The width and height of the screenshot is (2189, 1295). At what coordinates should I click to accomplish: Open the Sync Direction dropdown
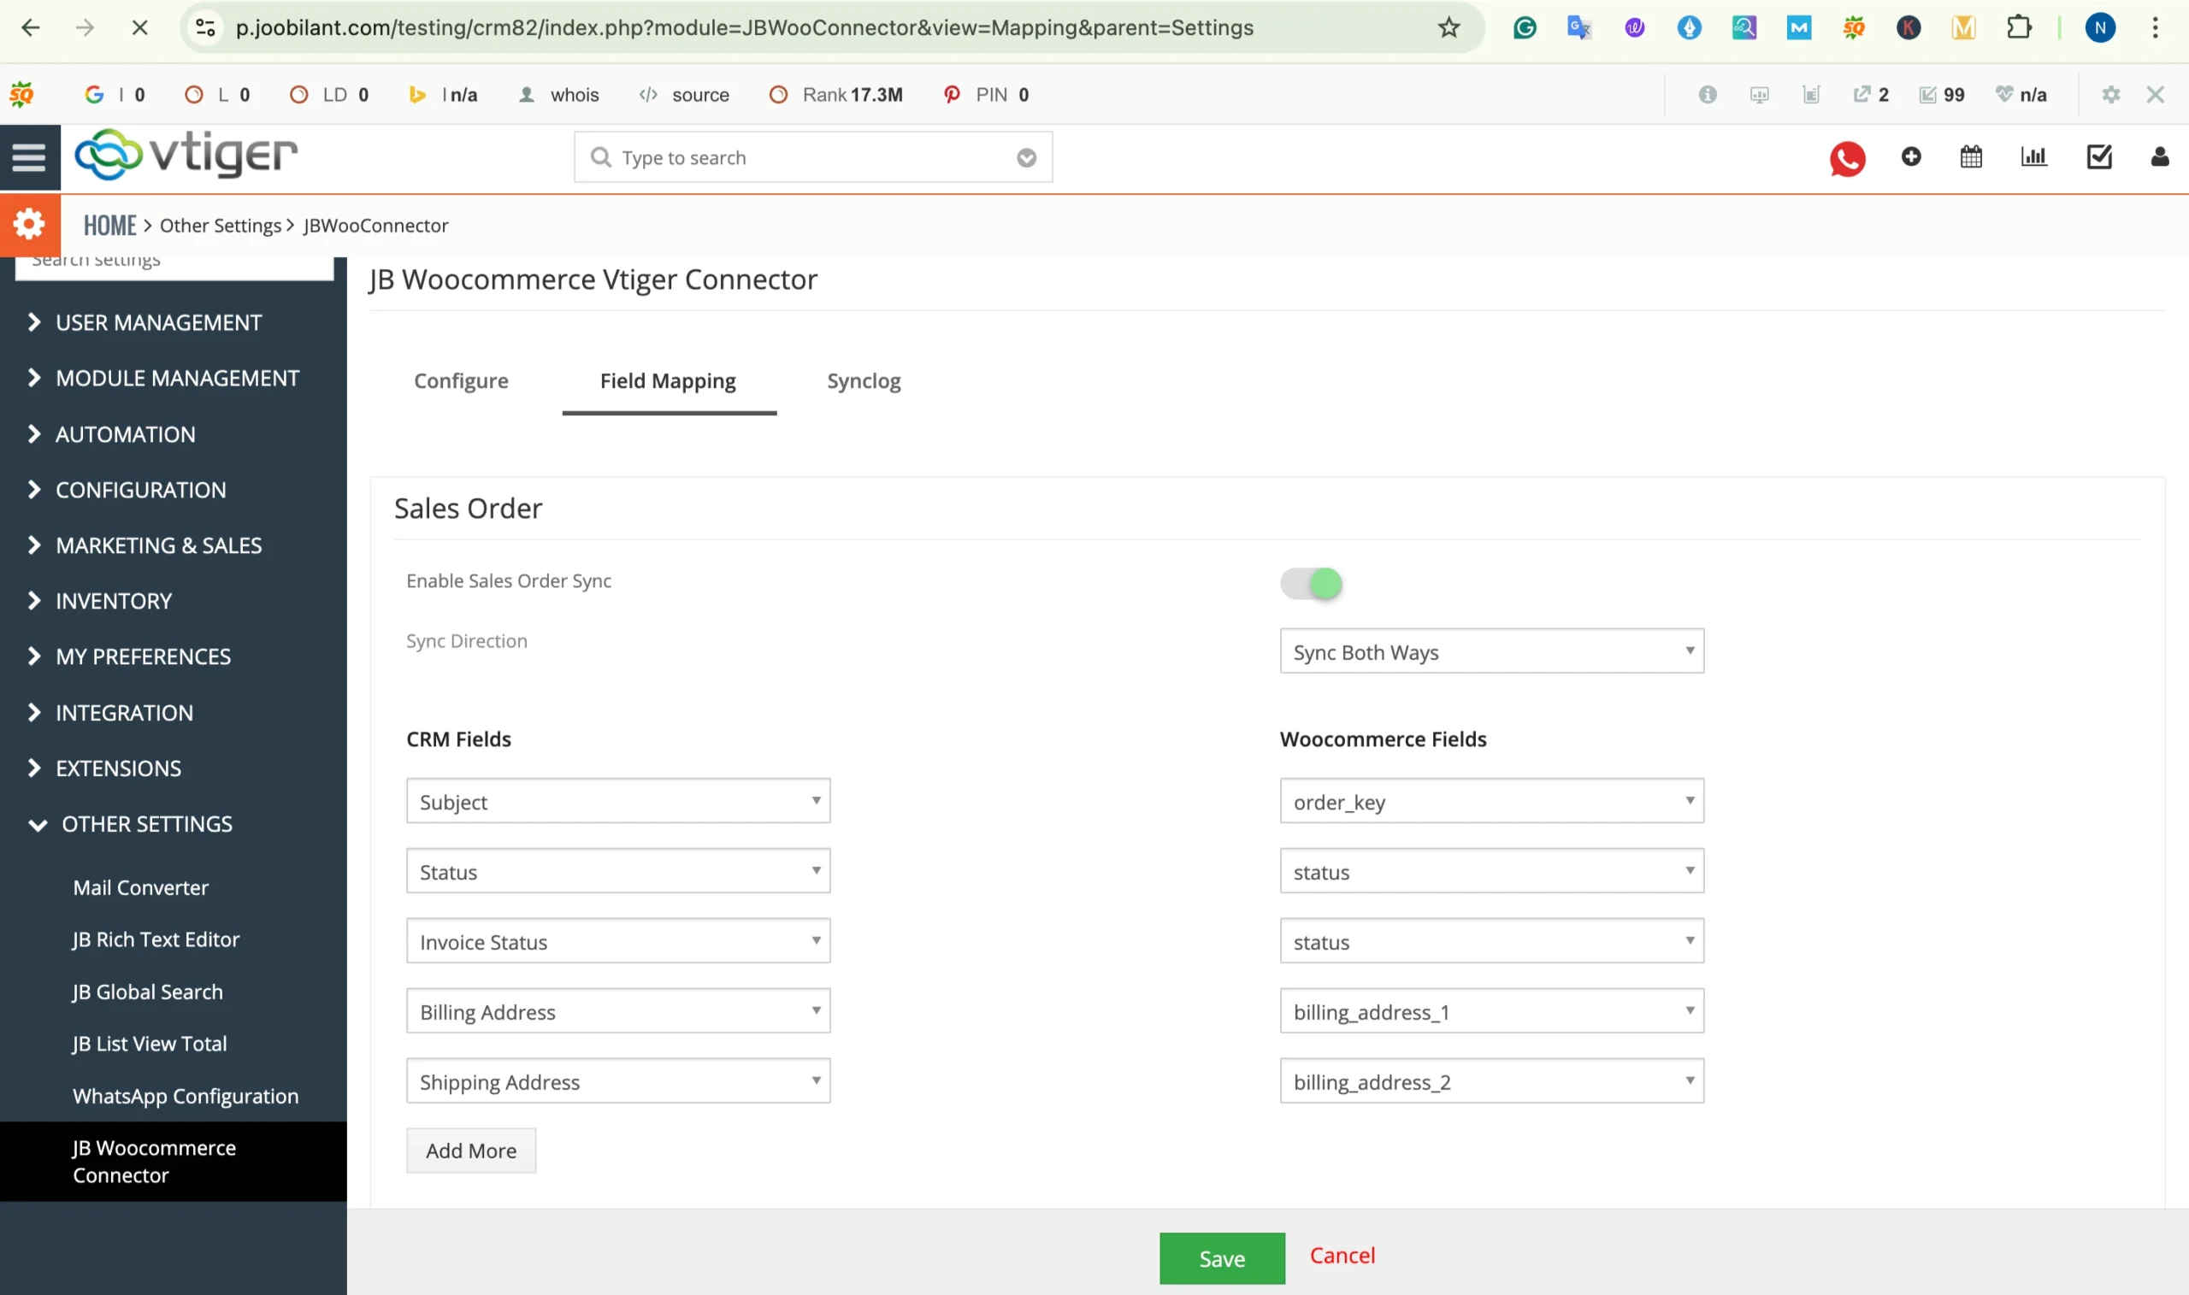pos(1490,651)
